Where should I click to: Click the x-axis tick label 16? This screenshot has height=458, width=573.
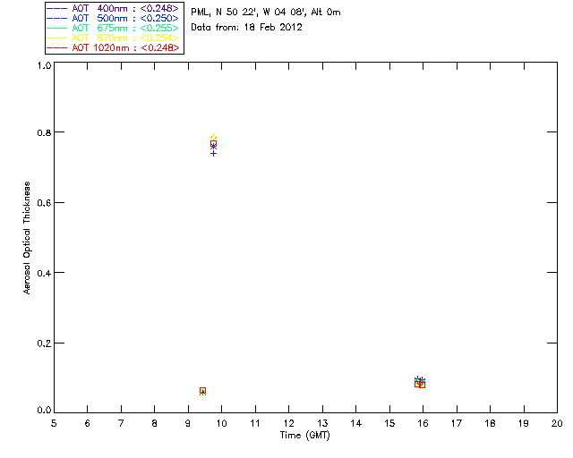423,424
